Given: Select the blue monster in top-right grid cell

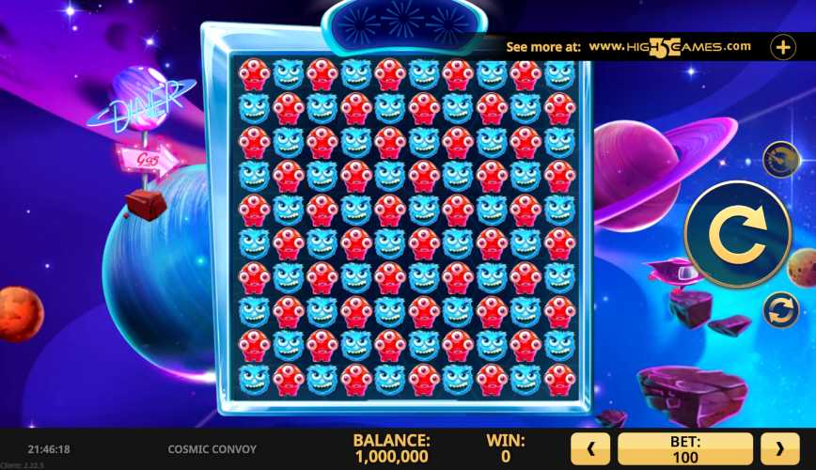Looking at the screenshot, I should pyautogui.click(x=560, y=74).
